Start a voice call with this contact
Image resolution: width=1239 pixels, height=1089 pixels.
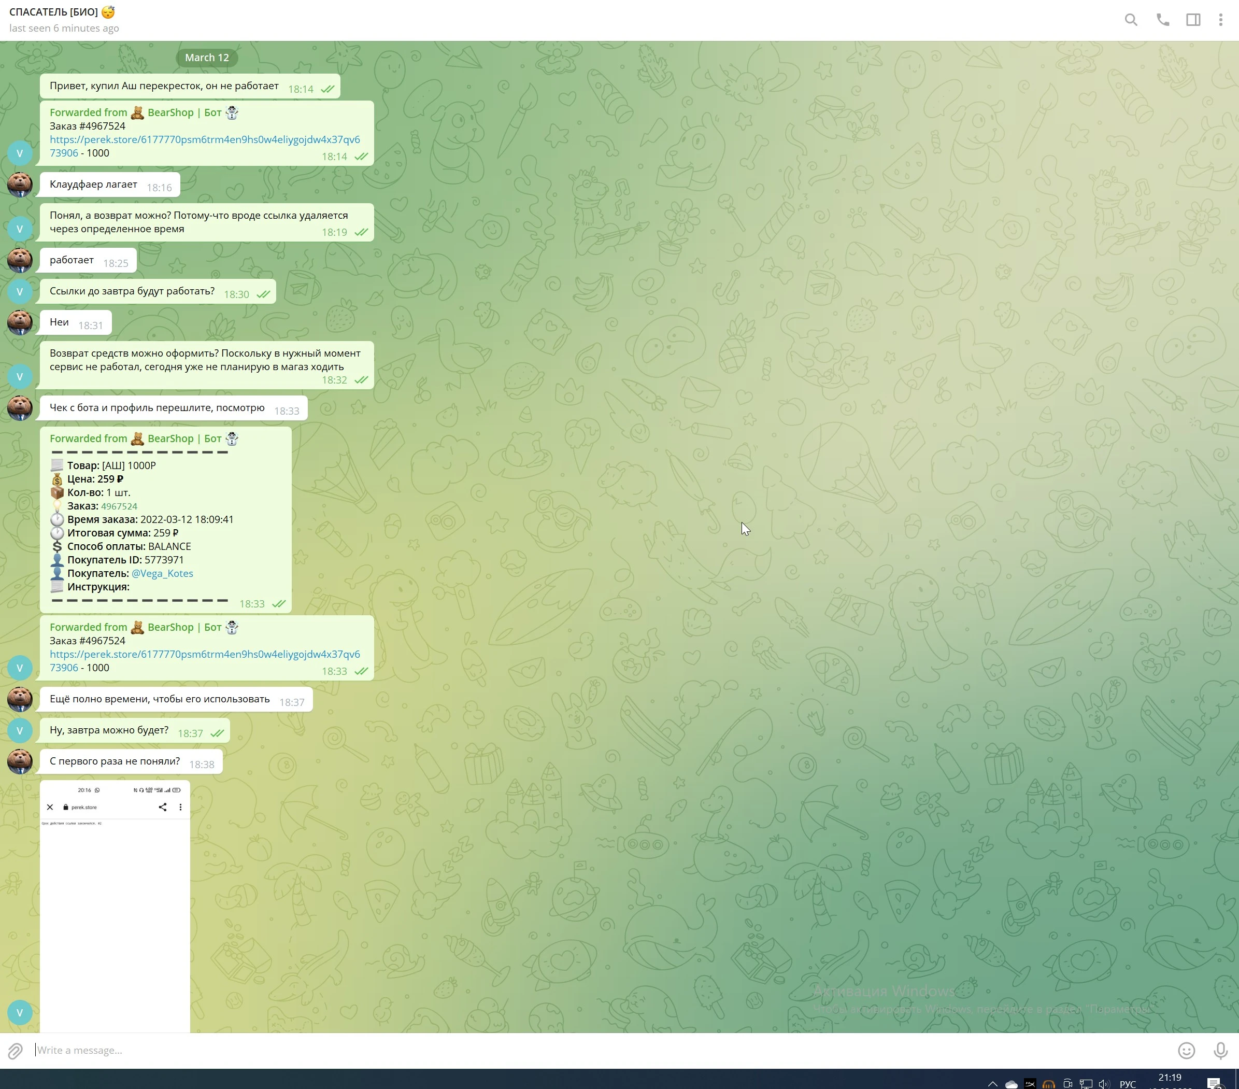[1163, 20]
